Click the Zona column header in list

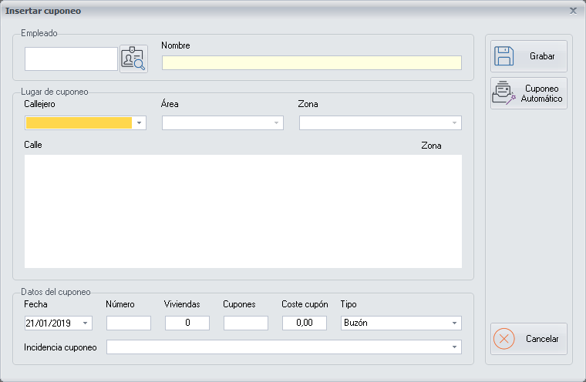(431, 146)
